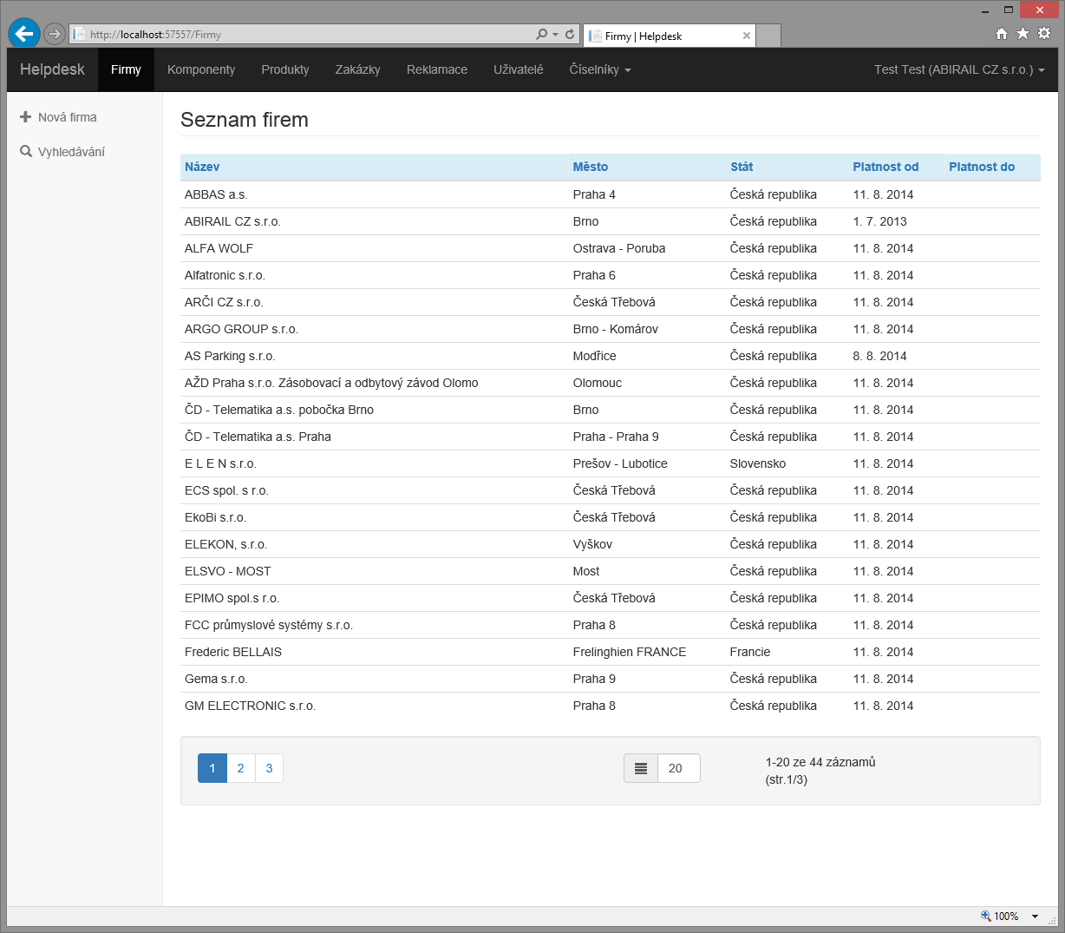The image size is (1065, 933).
Task: Sort by the Stát column header
Action: (742, 167)
